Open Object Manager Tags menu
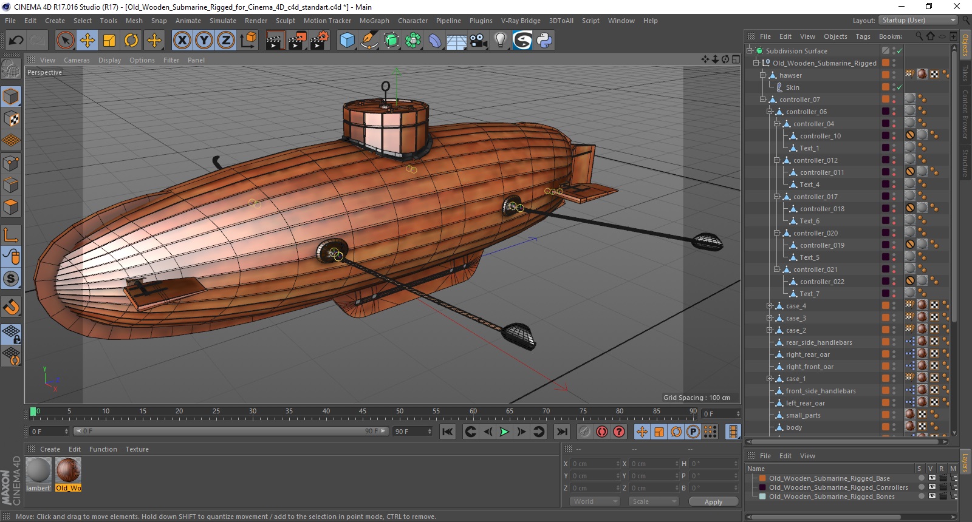The height and width of the screenshot is (522, 972). 863,36
